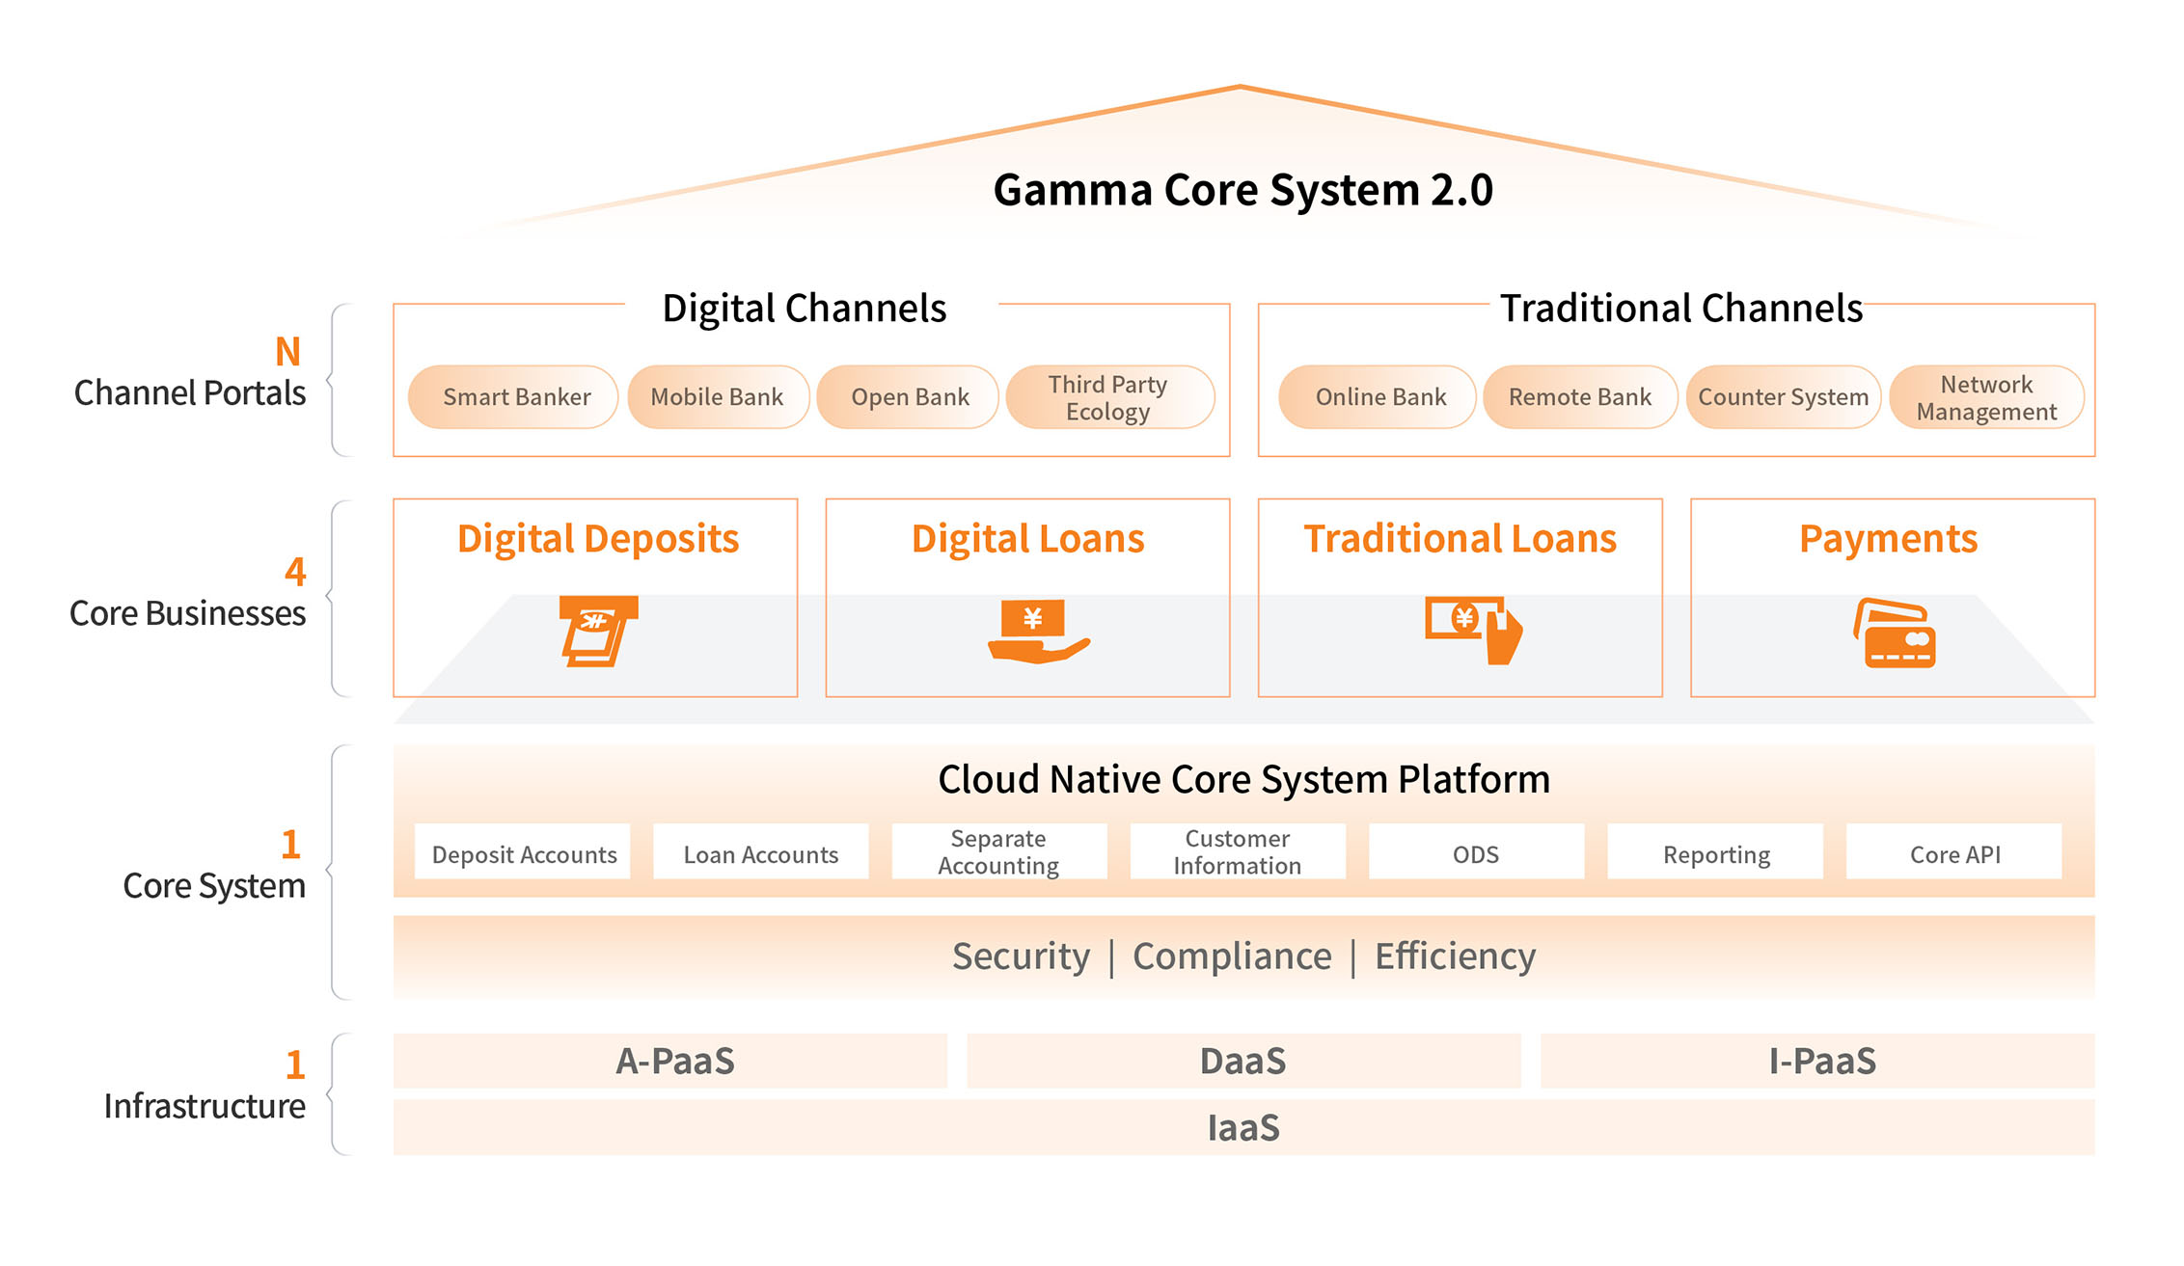The height and width of the screenshot is (1266, 2184).
Task: Select the Separate Accounting module
Action: click(998, 851)
